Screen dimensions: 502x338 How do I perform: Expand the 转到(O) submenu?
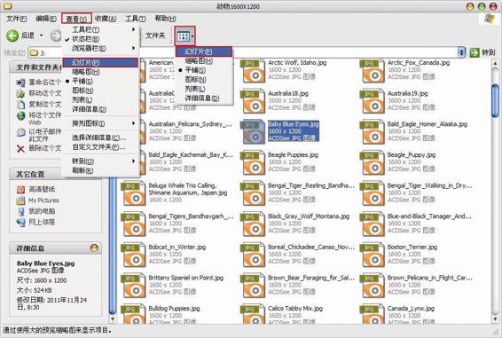tap(100, 161)
